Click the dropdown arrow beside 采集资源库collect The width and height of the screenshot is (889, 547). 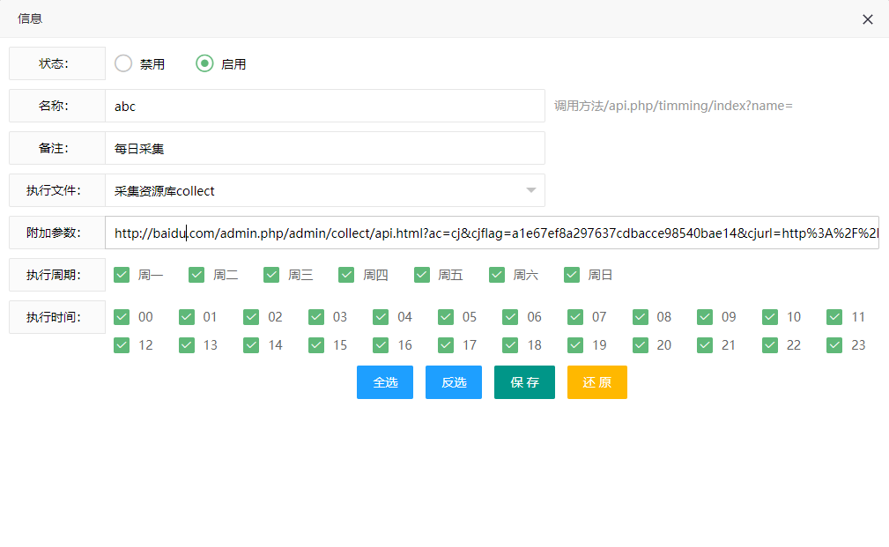pos(530,190)
